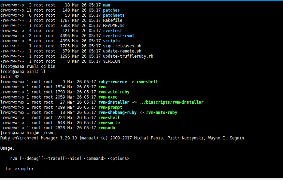This screenshot has height=180, width=283.
Task: Select the 'for example:' line
Action: point(19,169)
